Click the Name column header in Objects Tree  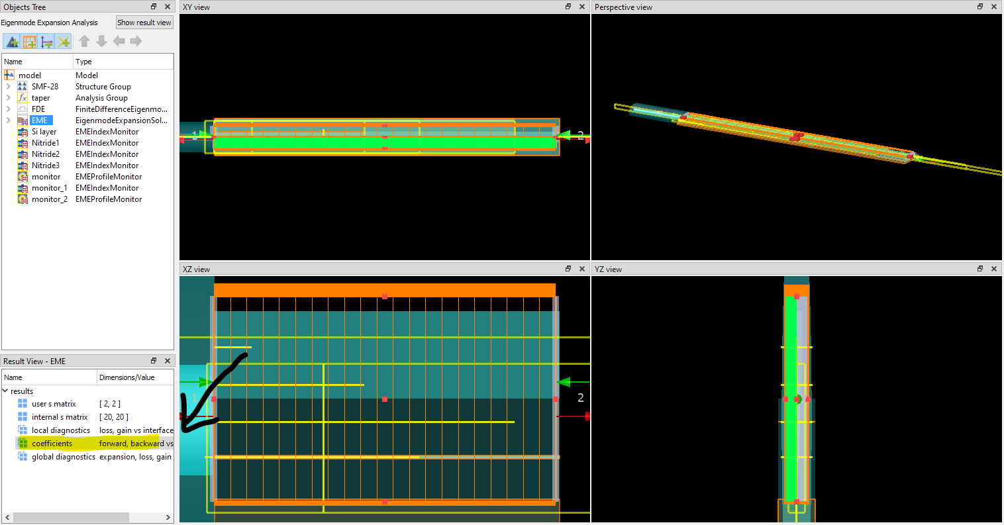[37, 62]
